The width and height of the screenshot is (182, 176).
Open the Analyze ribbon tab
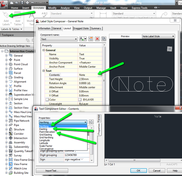click(x=65, y=8)
